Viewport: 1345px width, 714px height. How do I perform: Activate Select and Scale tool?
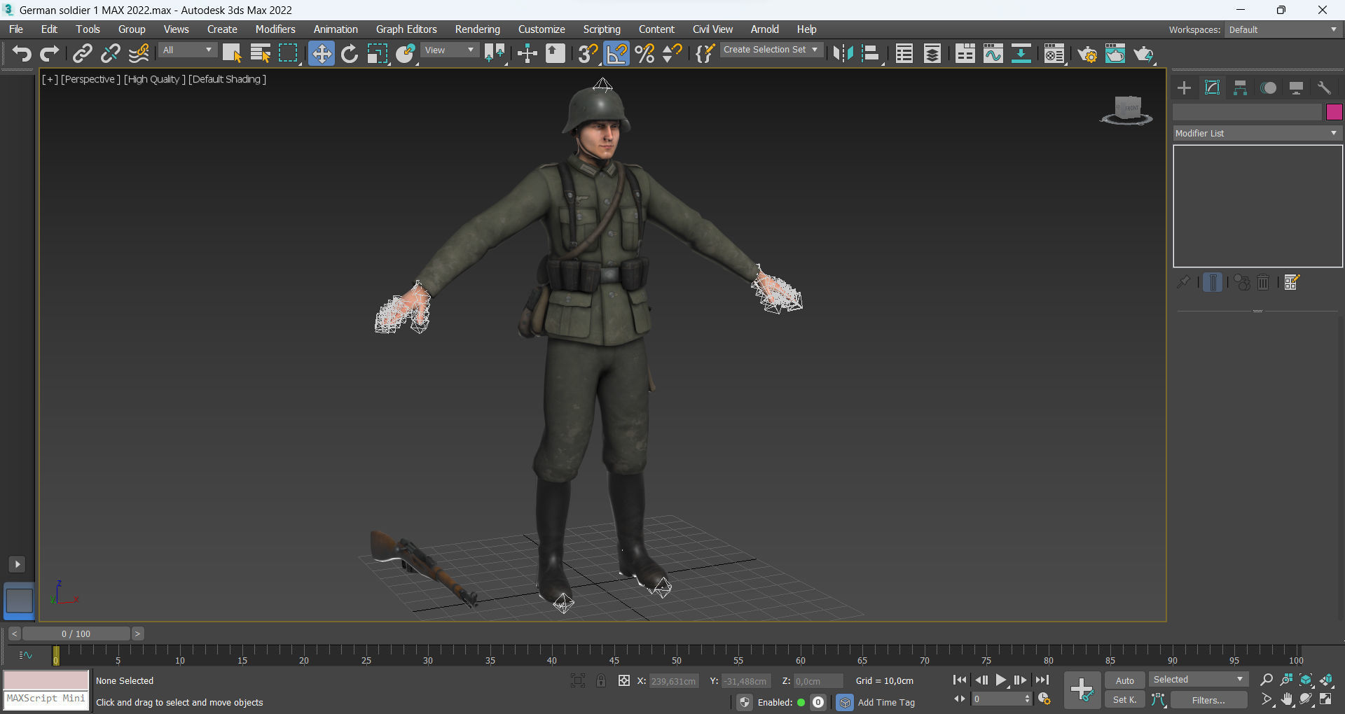click(378, 53)
